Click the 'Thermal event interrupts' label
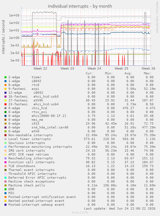 (x=32, y=170)
